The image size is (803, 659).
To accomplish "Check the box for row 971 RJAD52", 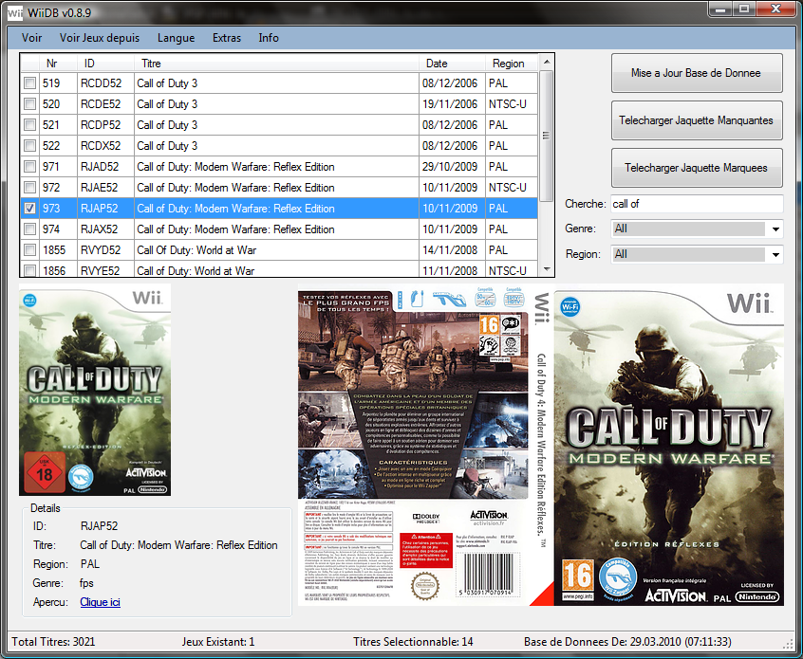I will pos(30,167).
